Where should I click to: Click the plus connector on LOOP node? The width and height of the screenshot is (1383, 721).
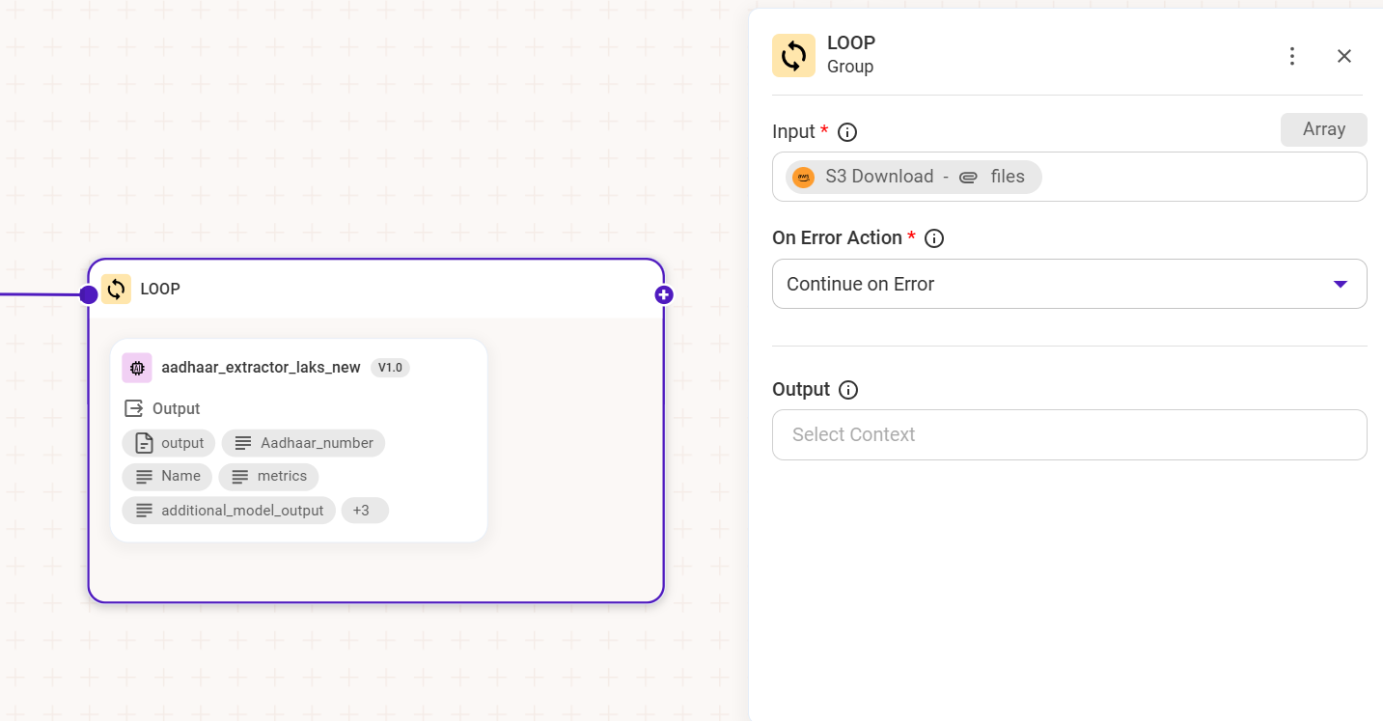[x=664, y=294]
